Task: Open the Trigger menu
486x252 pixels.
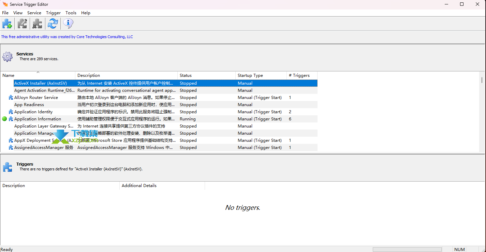Action: 54,13
